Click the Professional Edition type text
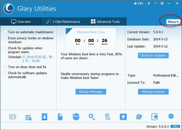Screen dimensions: 182x130 click(166, 75)
